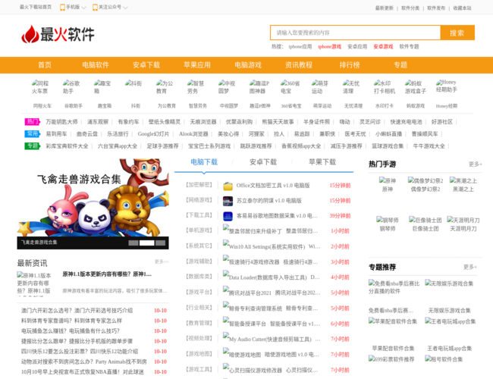Click the 水印打卡相机 app icon

tap(385, 87)
